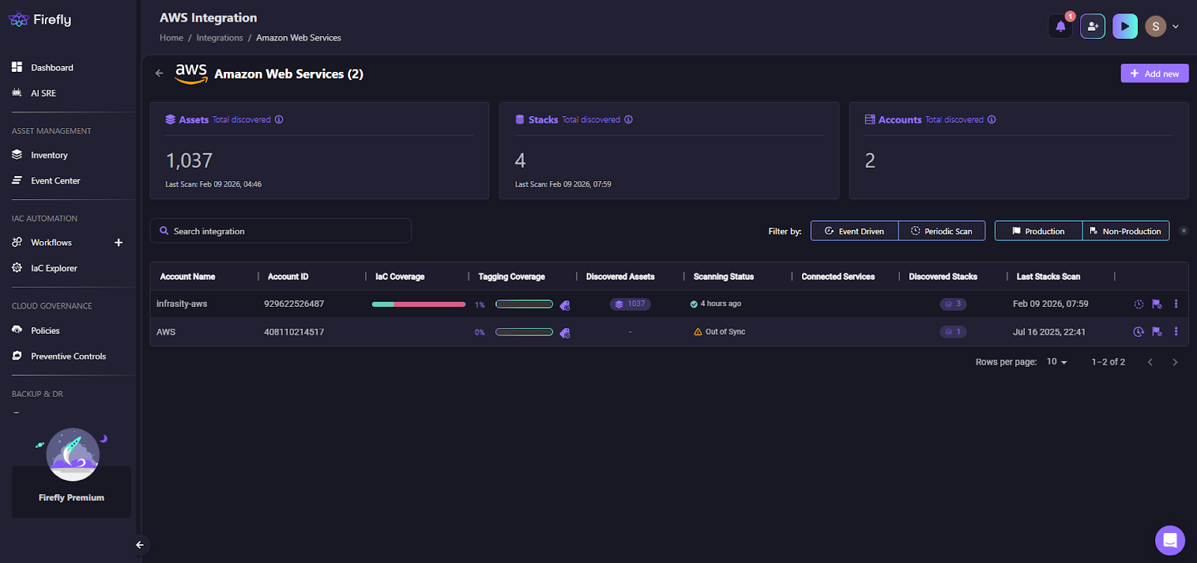This screenshot has width=1197, height=563.
Task: Toggle the Production filter
Action: click(x=1038, y=231)
